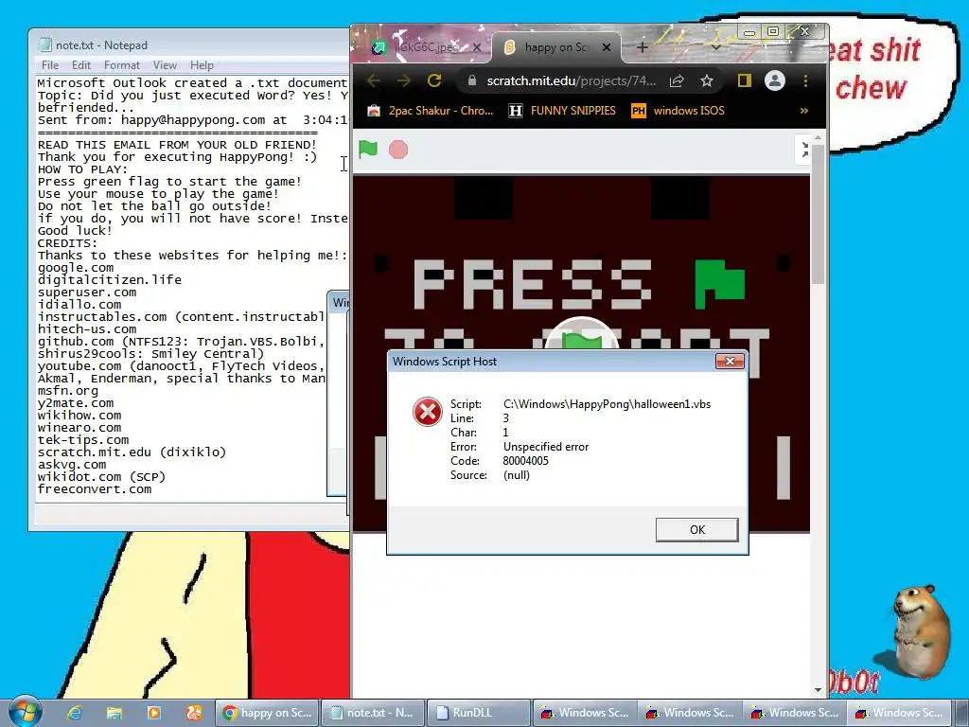
Task: Click OK in the Windows Script Host dialog
Action: pyautogui.click(x=697, y=530)
